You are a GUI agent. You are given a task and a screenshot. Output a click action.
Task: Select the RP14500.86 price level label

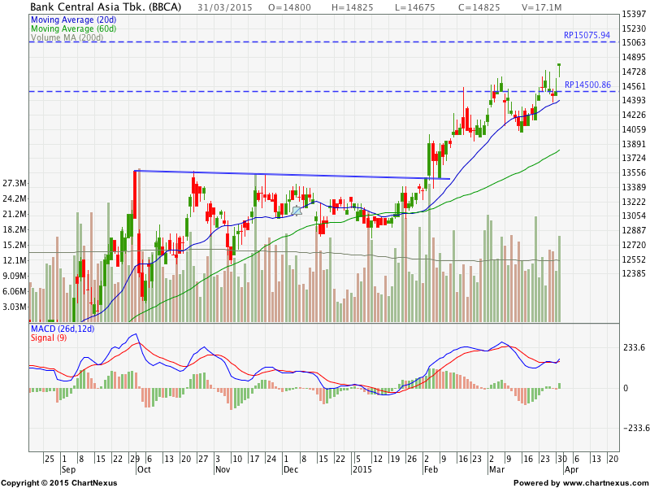pyautogui.click(x=587, y=85)
